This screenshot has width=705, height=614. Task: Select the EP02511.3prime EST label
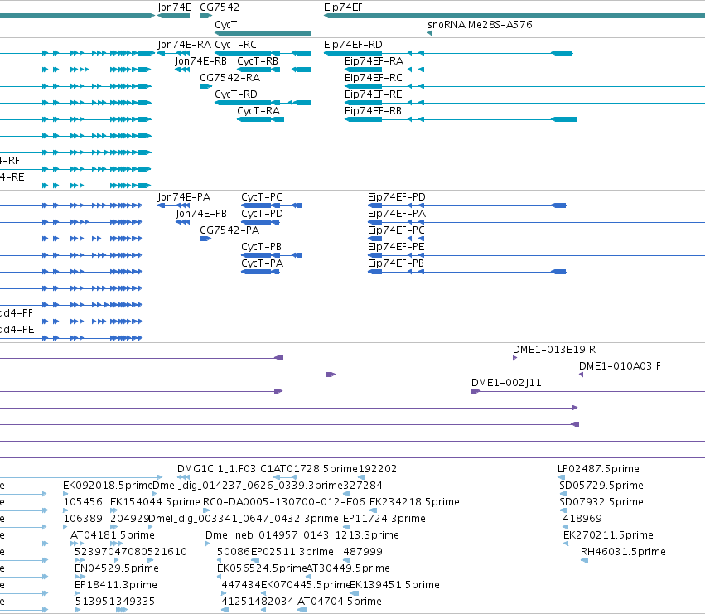[x=292, y=553]
